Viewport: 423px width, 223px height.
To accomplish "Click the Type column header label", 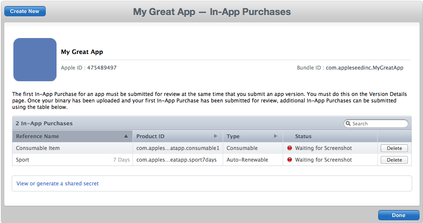I will click(x=233, y=136).
